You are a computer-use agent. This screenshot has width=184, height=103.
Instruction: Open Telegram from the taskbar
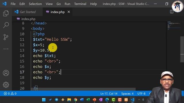(57, 100)
